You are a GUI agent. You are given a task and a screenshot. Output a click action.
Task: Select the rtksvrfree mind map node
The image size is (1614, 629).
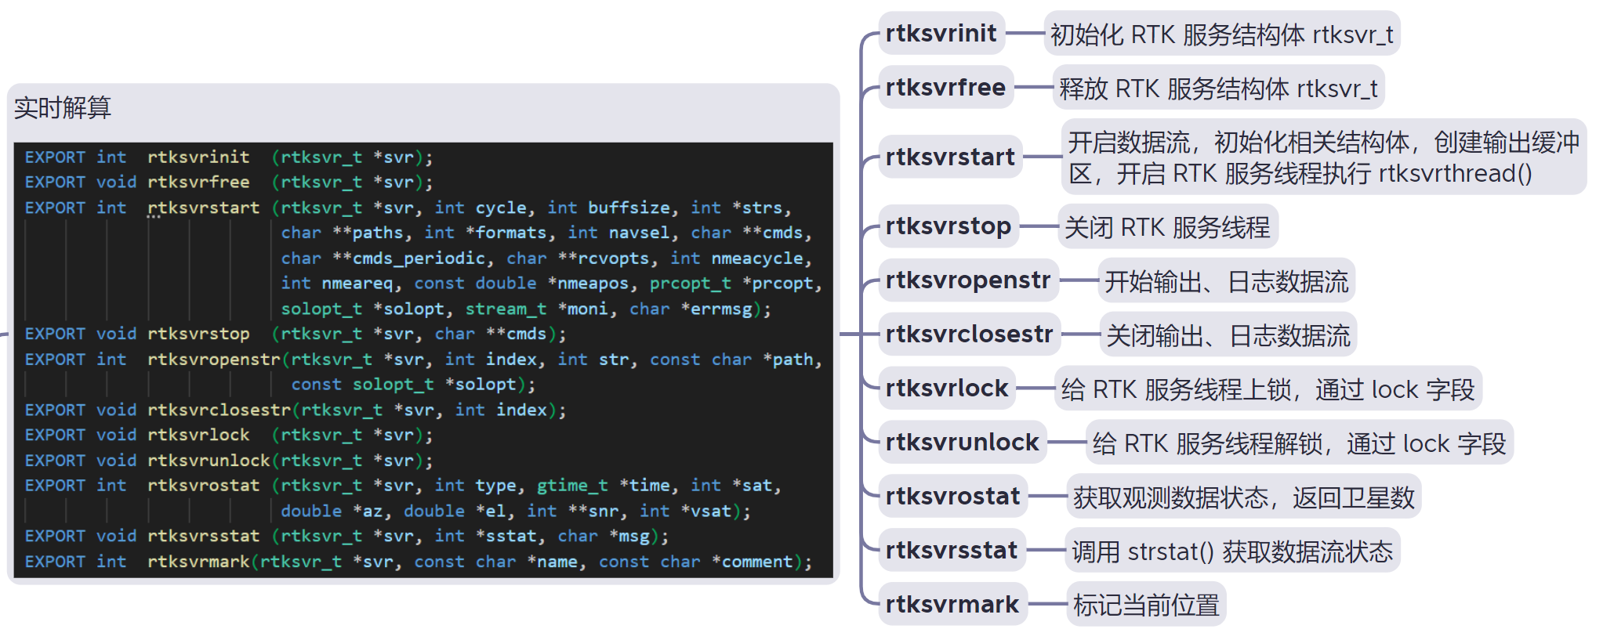tap(945, 87)
